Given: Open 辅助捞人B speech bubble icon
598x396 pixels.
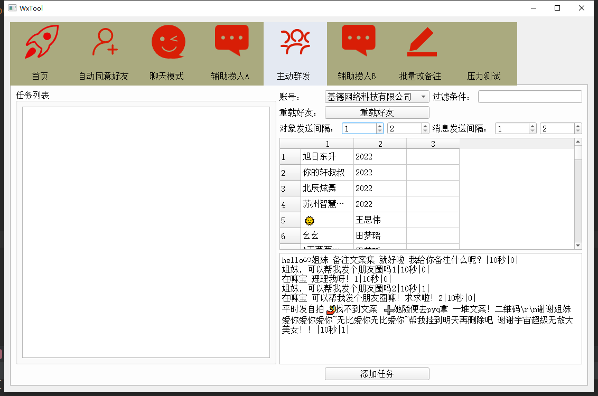Looking at the screenshot, I should click(358, 41).
